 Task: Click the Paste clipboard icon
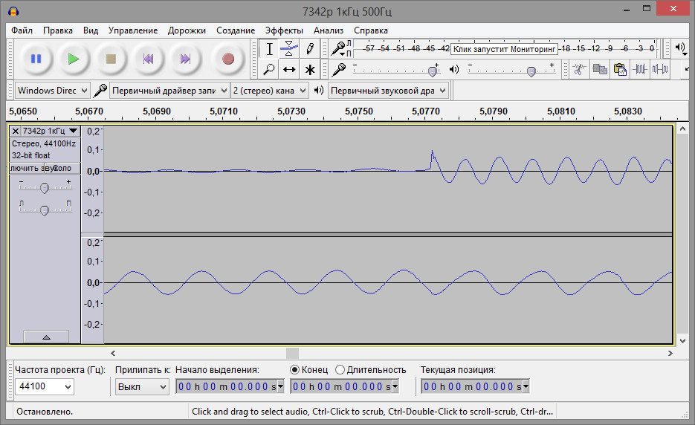coord(620,70)
